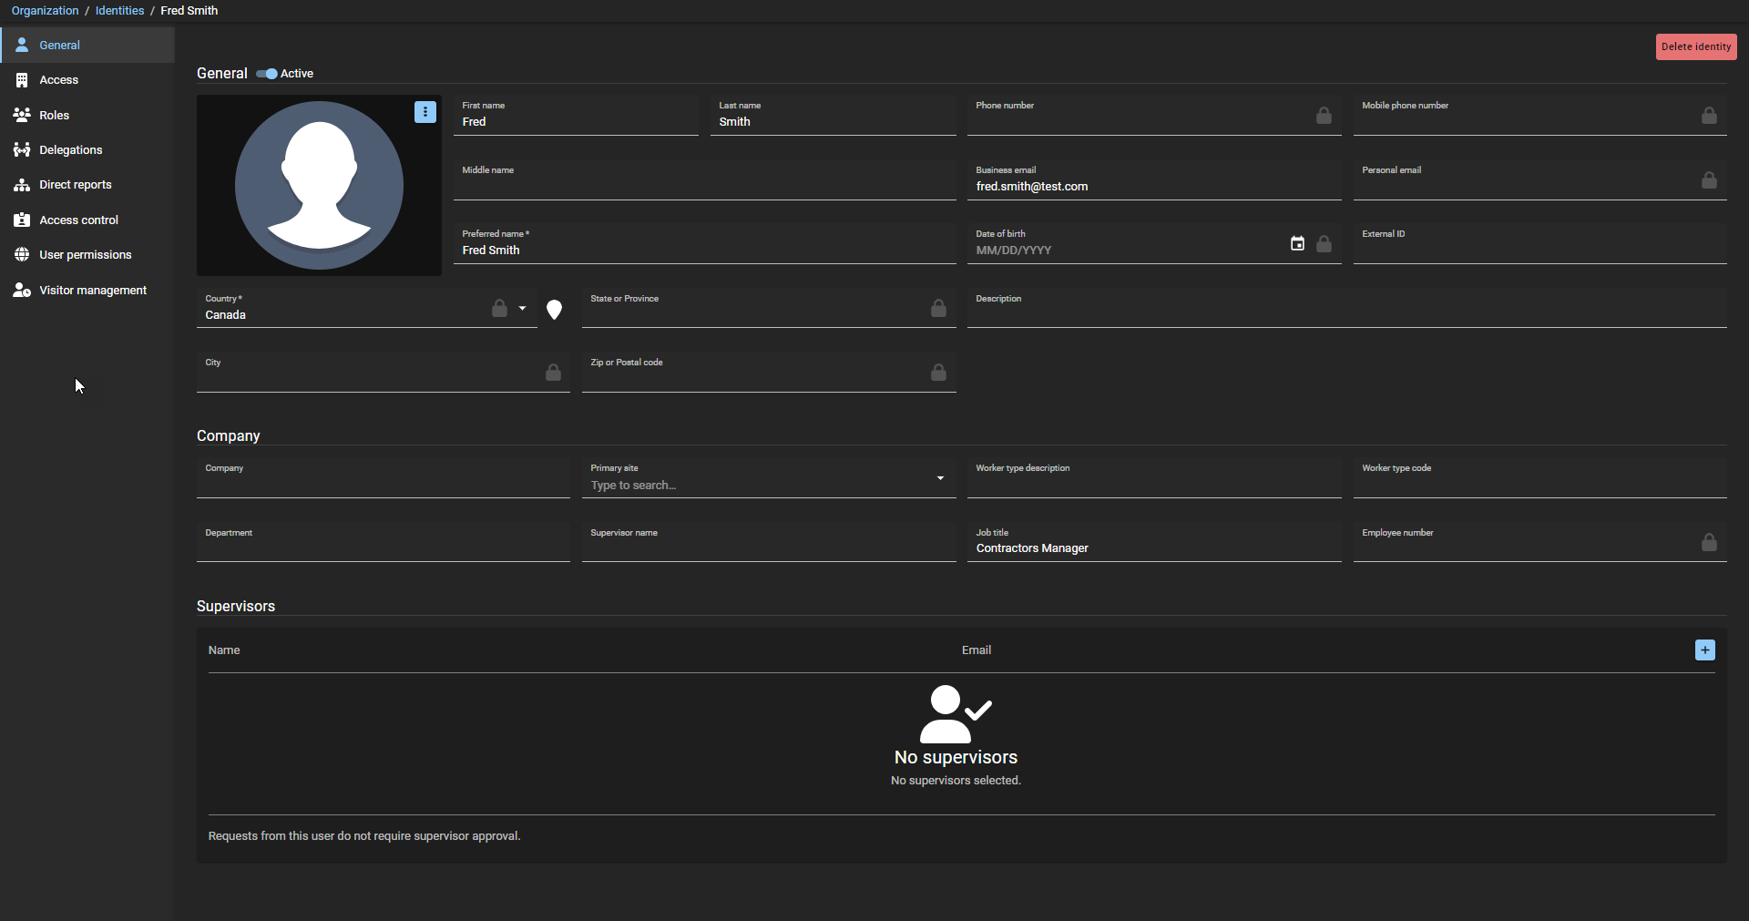The height and width of the screenshot is (921, 1749).
Task: Expand the Primary site dropdown arrow
Action: point(940,478)
